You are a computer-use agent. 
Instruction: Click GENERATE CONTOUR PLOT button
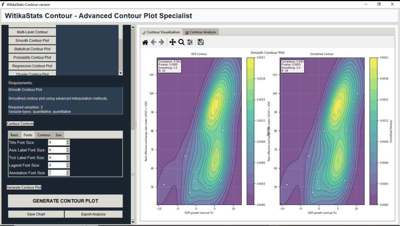tap(65, 201)
